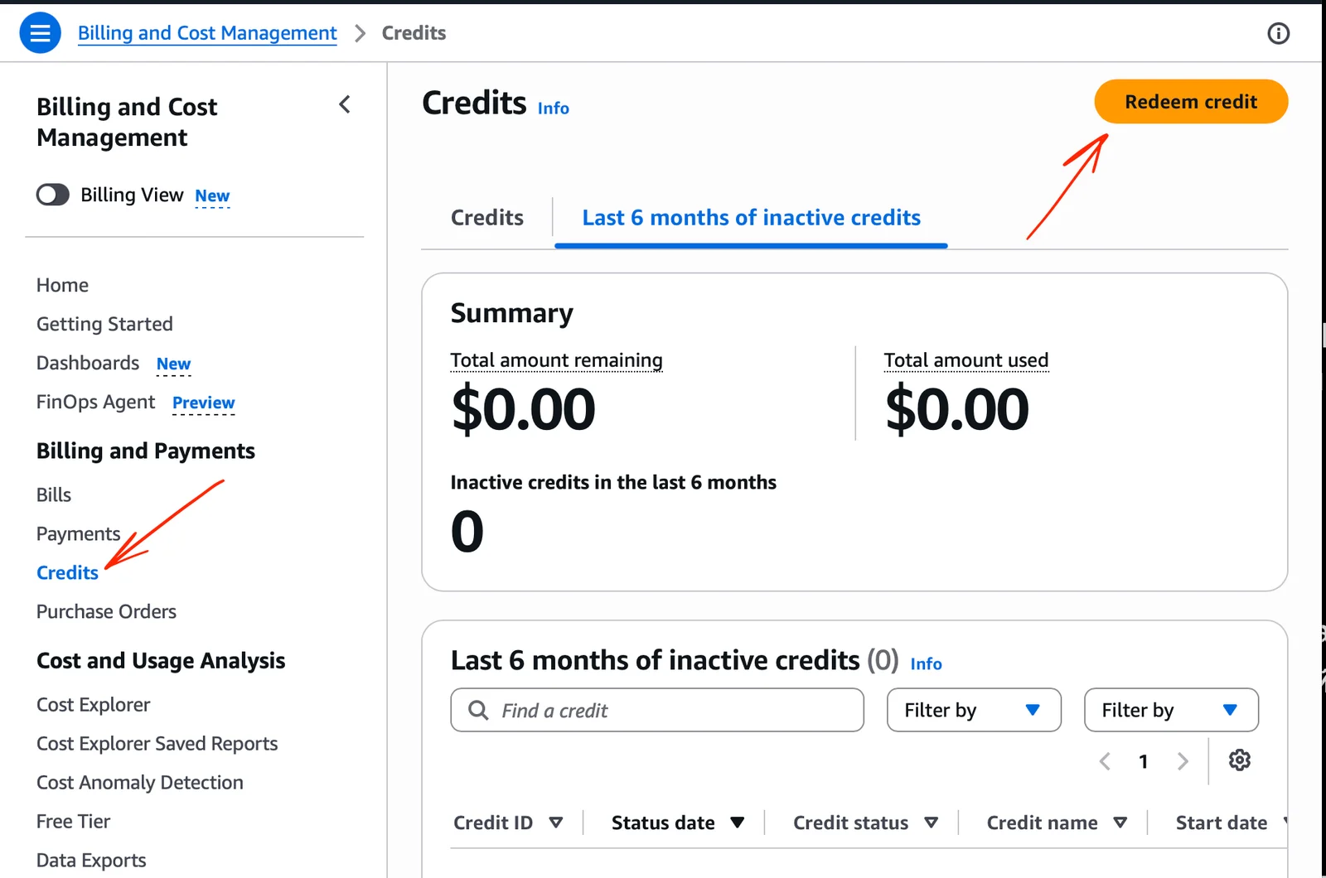
Task: Click Total amount remaining label
Action: [x=556, y=360]
